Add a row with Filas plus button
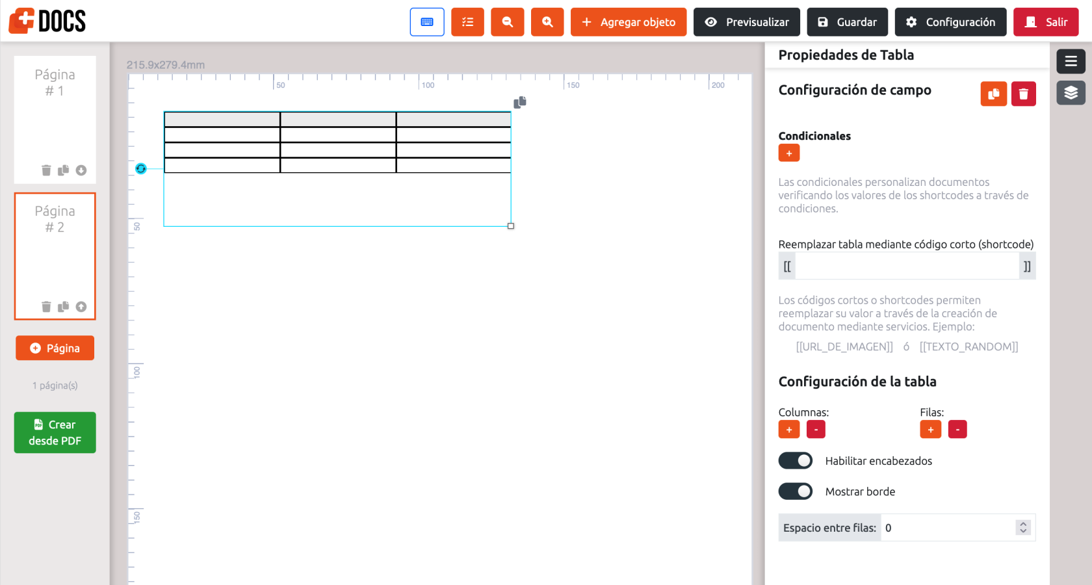 point(931,430)
